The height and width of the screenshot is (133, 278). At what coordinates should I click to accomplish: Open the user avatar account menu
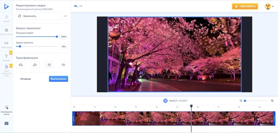pyautogui.click(x=269, y=6)
